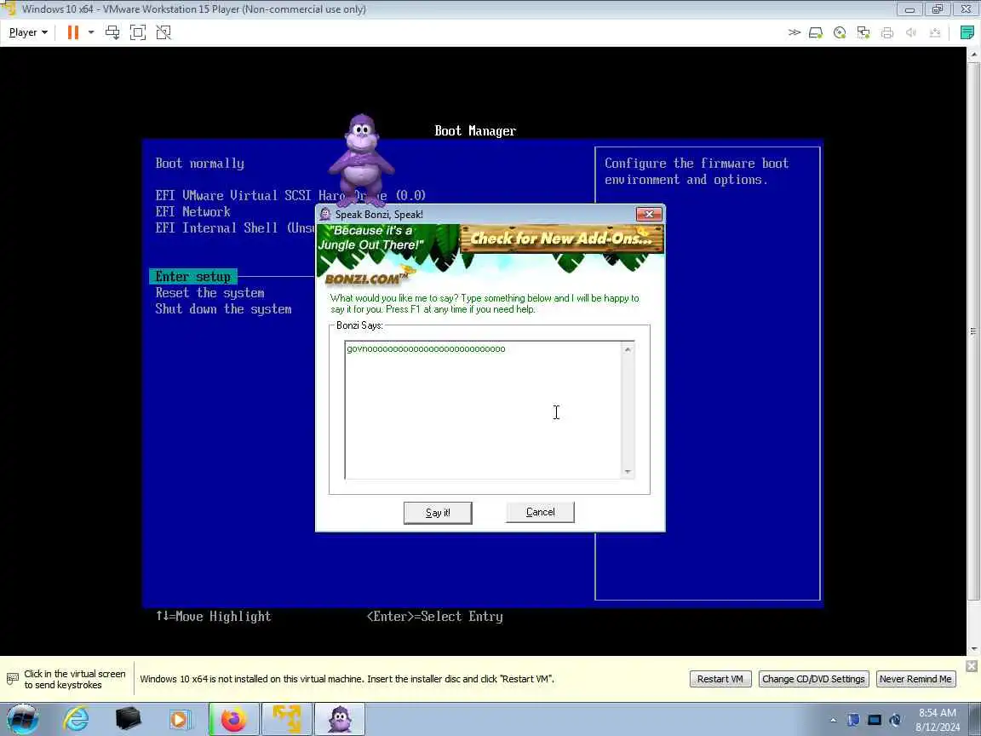
Task: Click scroll up arrow in Bonzi text box
Action: click(628, 349)
